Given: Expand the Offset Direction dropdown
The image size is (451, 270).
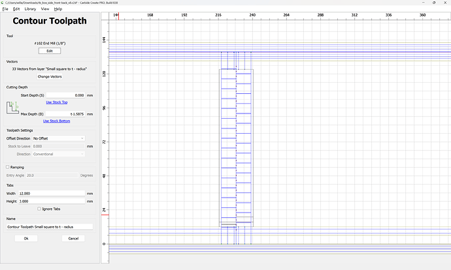Looking at the screenshot, I should tap(58, 138).
